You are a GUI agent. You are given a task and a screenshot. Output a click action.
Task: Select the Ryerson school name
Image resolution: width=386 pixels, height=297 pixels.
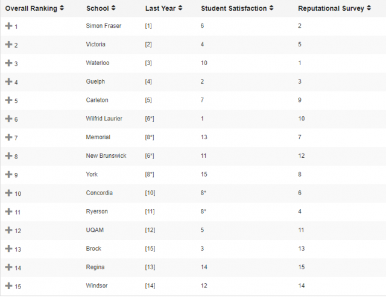click(98, 211)
